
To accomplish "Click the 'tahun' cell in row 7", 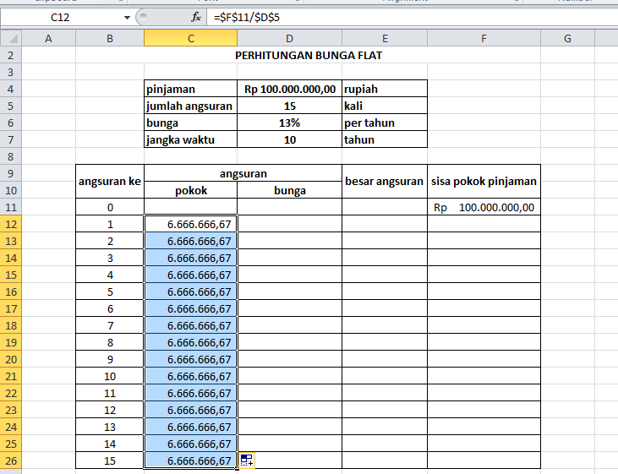I will pyautogui.click(x=385, y=140).
